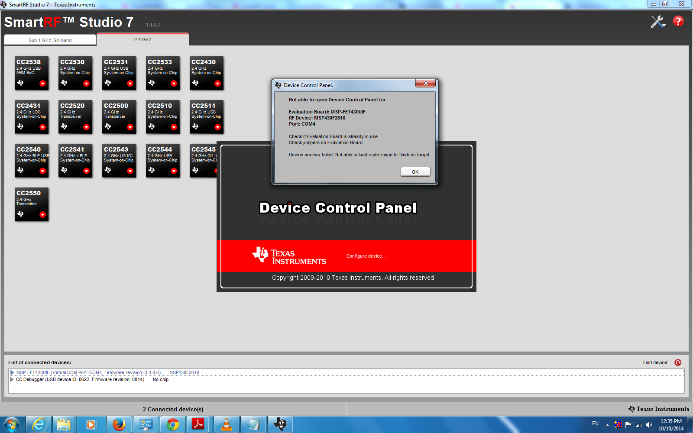
Task: Click the TI logo icon on the CC2431 tile
Action: [20, 126]
